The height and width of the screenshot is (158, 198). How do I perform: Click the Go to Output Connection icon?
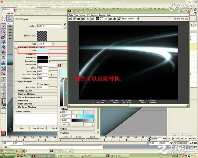[65, 28]
